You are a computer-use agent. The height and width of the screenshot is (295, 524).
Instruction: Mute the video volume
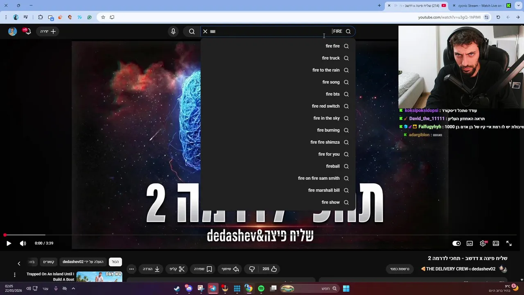tap(23, 243)
